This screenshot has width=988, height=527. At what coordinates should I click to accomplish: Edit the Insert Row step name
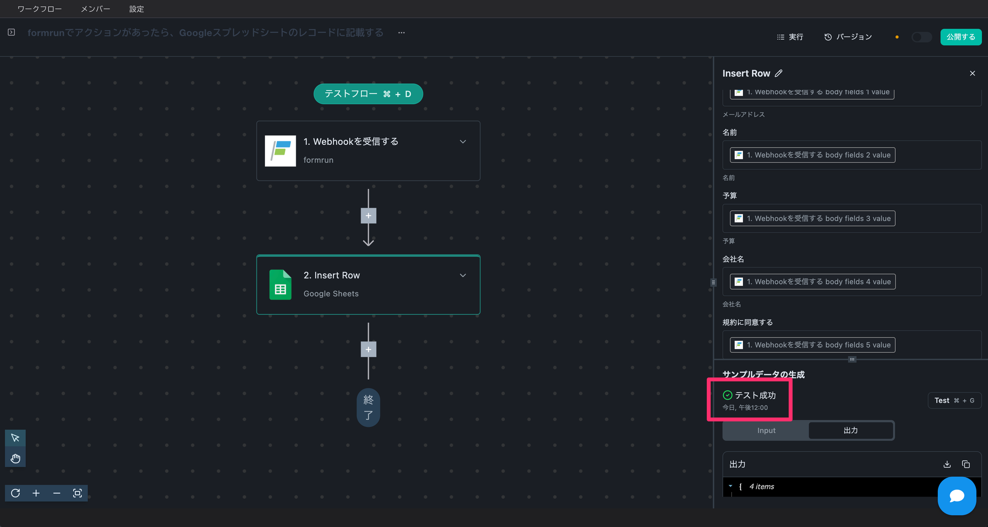click(779, 73)
